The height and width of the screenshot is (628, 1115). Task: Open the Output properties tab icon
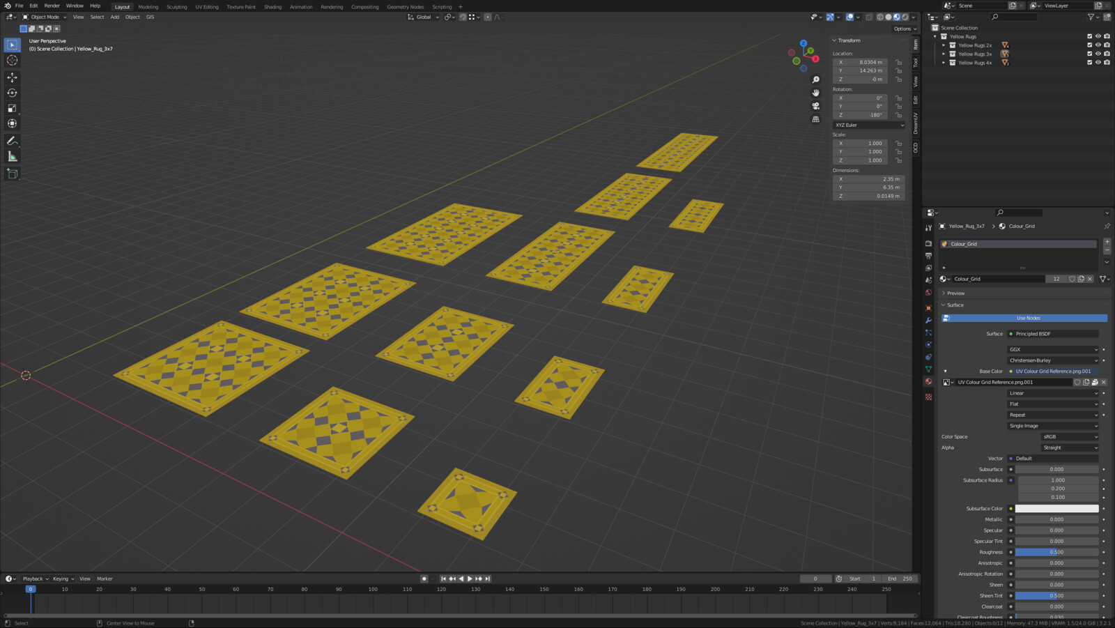(x=928, y=256)
